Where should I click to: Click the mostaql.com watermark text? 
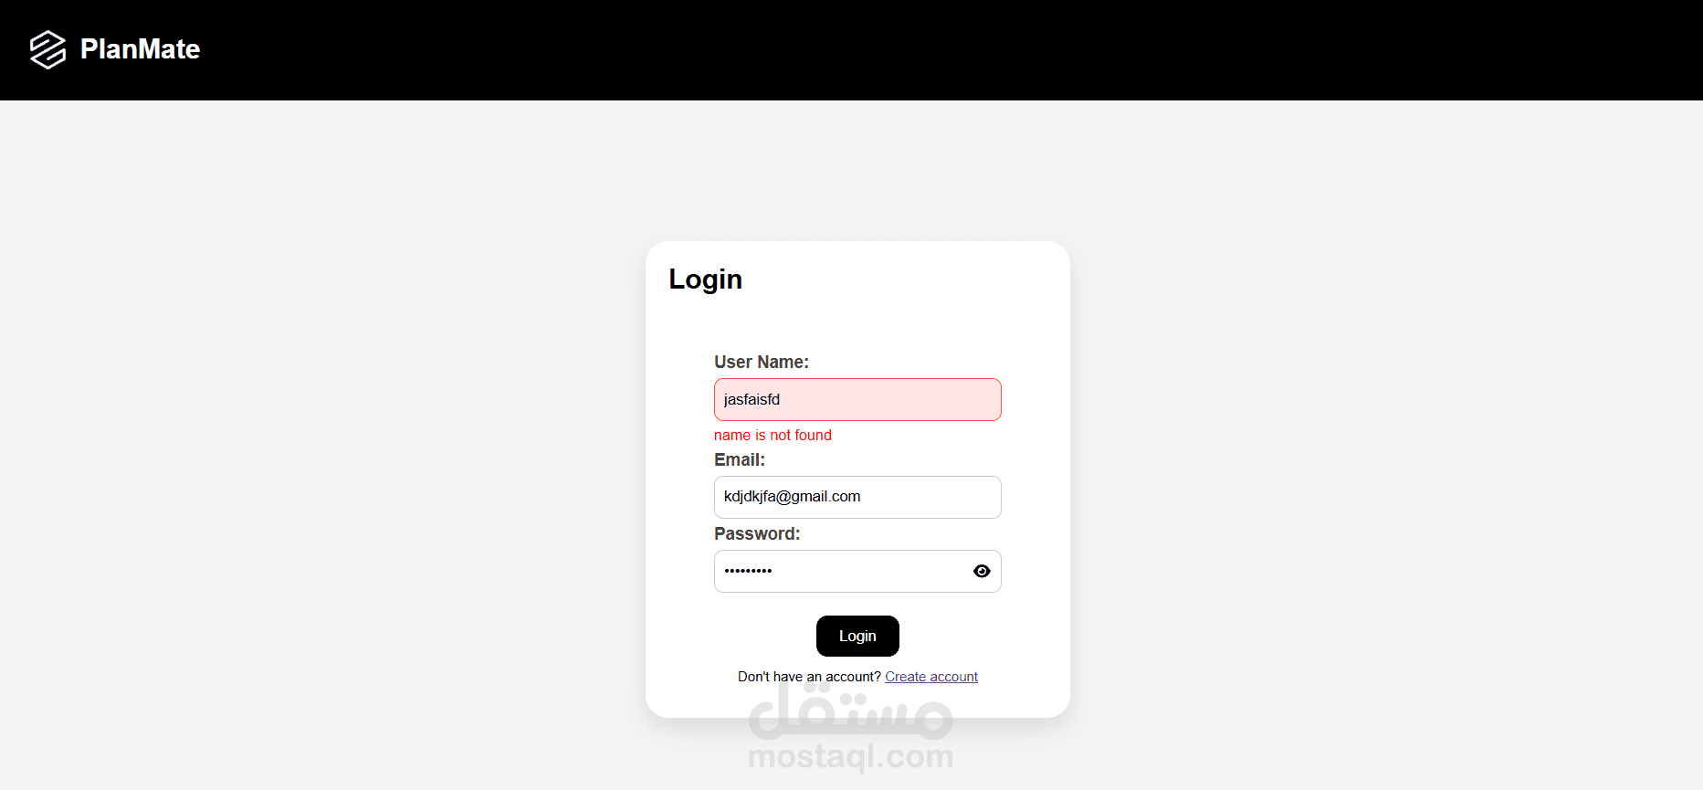click(x=850, y=756)
